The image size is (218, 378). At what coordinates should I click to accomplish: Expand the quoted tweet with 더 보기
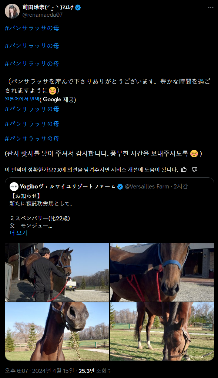click(18, 233)
